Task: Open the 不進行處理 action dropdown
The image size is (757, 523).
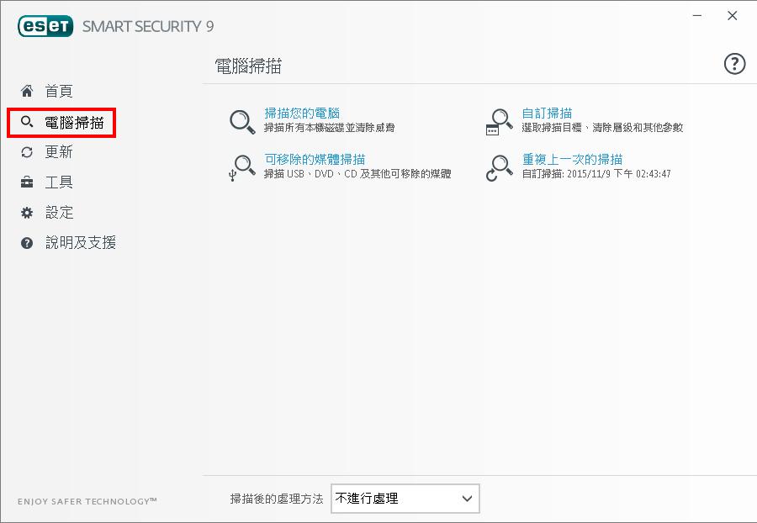Action: coord(405,499)
